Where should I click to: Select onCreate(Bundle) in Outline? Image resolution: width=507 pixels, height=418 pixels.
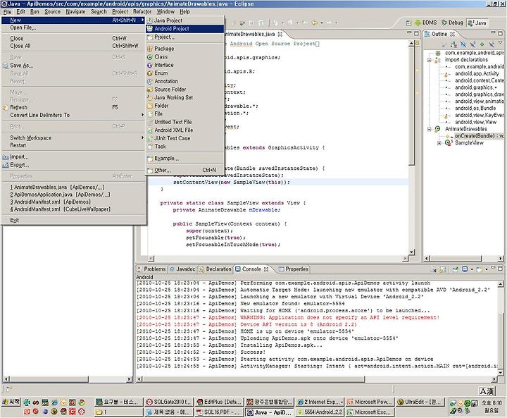pos(480,136)
